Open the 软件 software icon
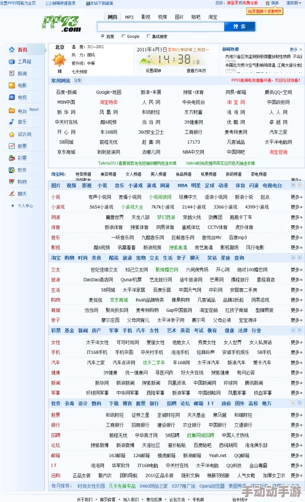The height and width of the screenshot is (502, 305). 12,170
